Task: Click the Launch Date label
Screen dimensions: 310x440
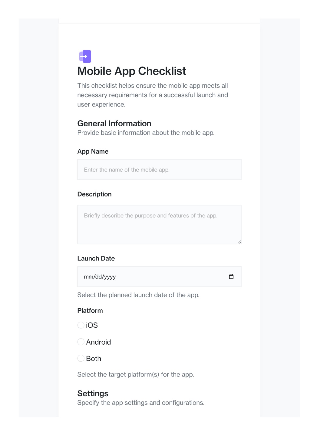Action: pyautogui.click(x=96, y=258)
